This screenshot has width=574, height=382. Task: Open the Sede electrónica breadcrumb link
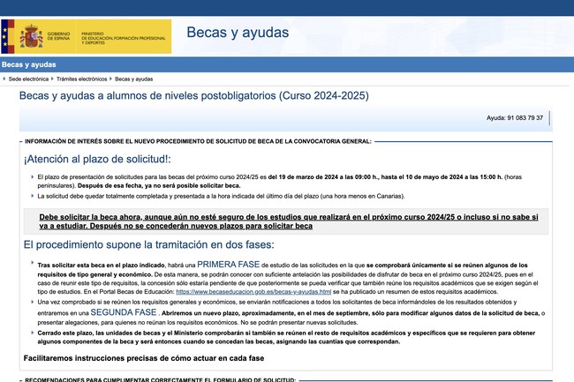coord(31,79)
